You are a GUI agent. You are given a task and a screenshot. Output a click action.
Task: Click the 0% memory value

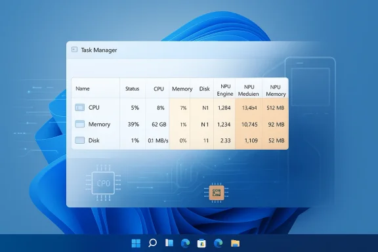(183, 140)
